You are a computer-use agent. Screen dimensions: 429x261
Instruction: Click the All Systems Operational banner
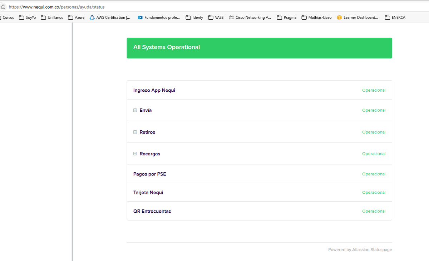259,48
